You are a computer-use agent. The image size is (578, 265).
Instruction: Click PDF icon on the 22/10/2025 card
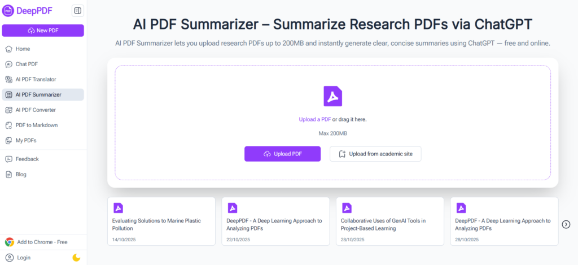(233, 208)
